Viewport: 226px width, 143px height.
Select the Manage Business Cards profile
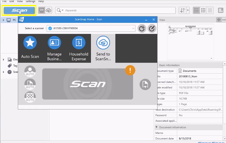(x=54, y=48)
